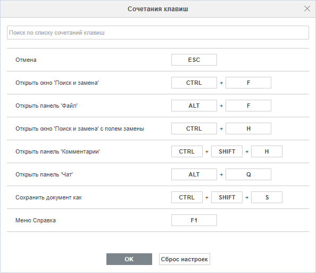This screenshot has width=316, height=273.
Task: Select SHIFT key box in Сохранить документ как row
Action: 227,197
